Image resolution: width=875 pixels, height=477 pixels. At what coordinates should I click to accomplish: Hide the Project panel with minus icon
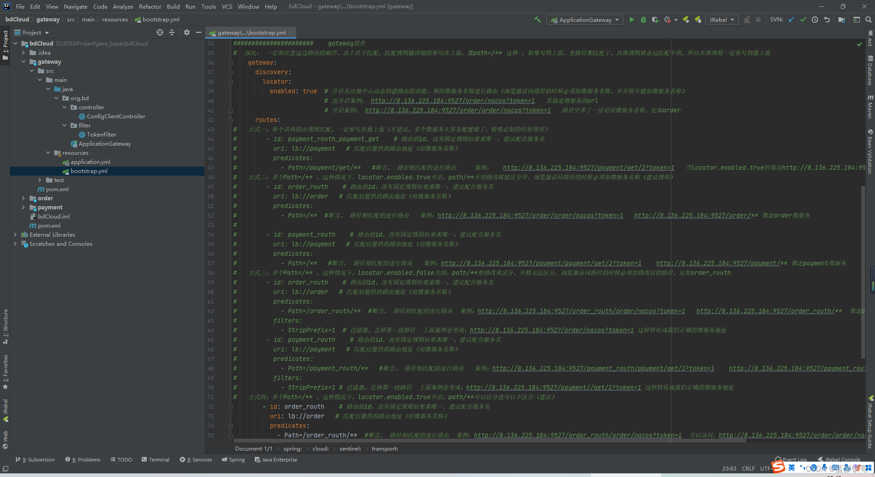click(x=199, y=32)
